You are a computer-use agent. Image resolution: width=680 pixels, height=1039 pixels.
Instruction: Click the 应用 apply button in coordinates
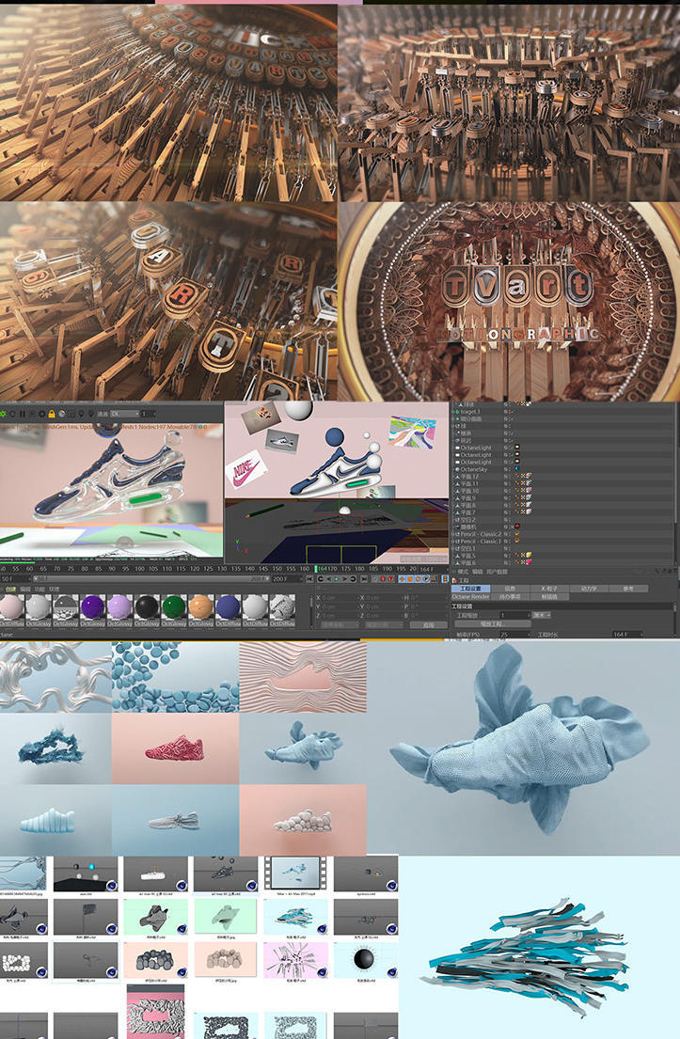[x=428, y=624]
